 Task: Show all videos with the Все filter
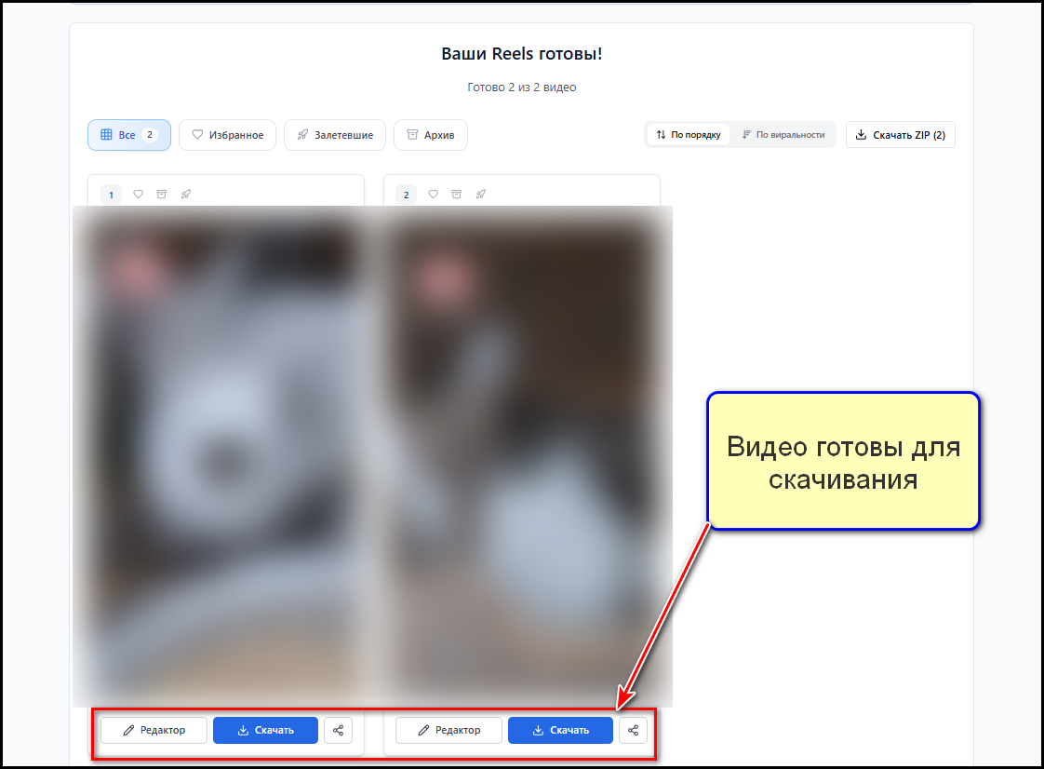[x=128, y=135]
